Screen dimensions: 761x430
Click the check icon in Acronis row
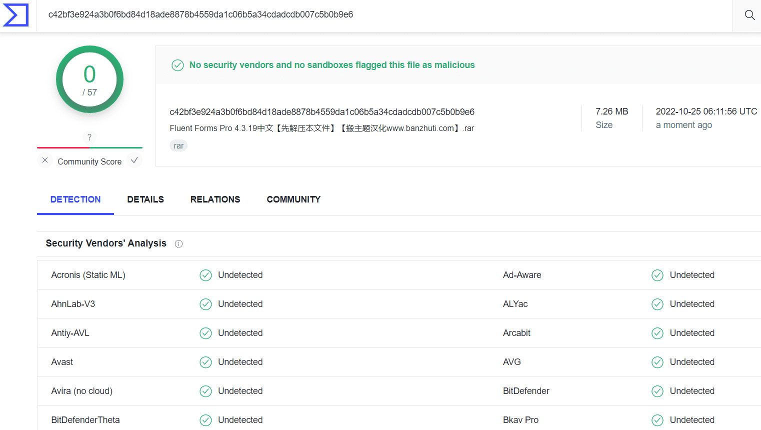pyautogui.click(x=205, y=275)
